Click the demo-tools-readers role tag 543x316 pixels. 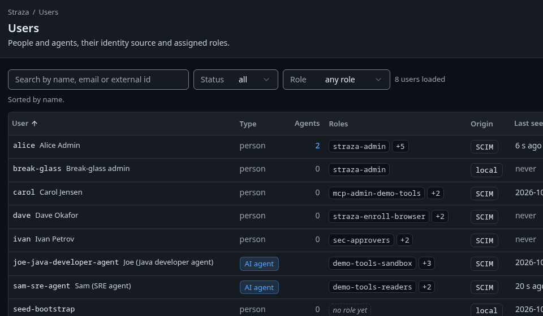tap(372, 287)
